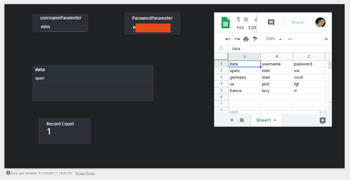Expand the Sheet1 tab options arrow

[x=275, y=121]
